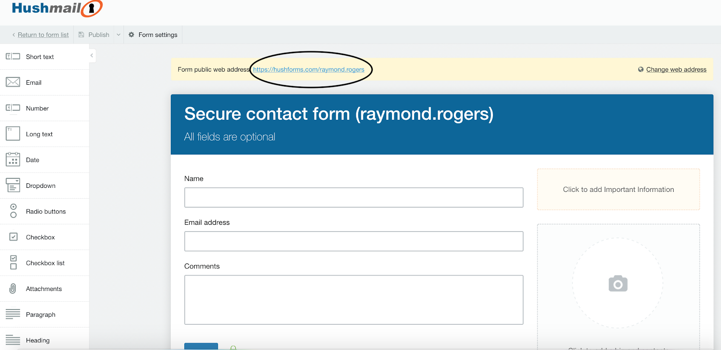This screenshot has width=721, height=350.
Task: Add an Email field using envelope icon
Action: coord(13,82)
